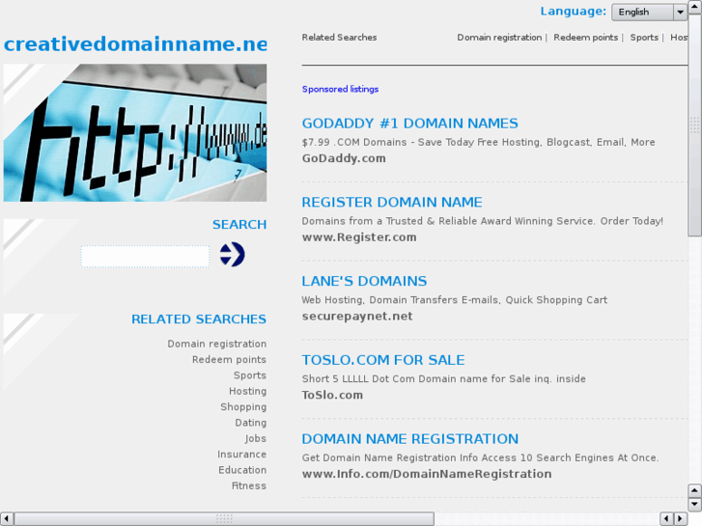Open Education in sidebar list

click(242, 470)
